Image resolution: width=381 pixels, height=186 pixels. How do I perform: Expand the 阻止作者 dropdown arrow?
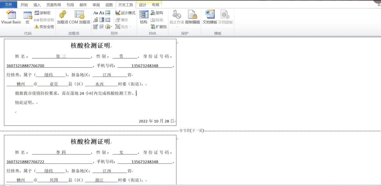(177, 27)
